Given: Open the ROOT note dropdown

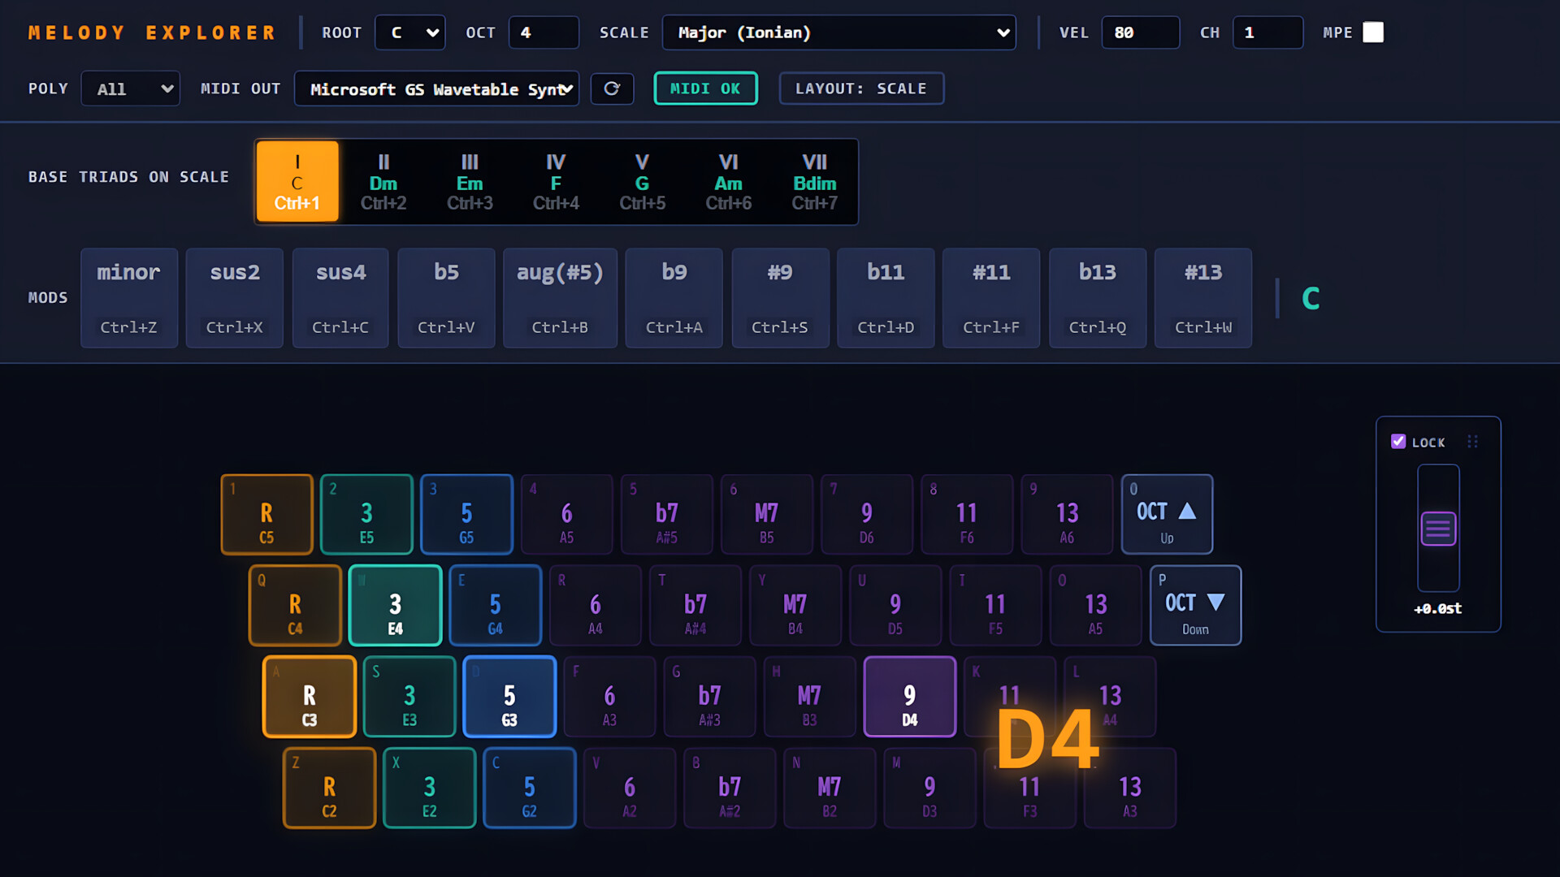Looking at the screenshot, I should point(410,32).
